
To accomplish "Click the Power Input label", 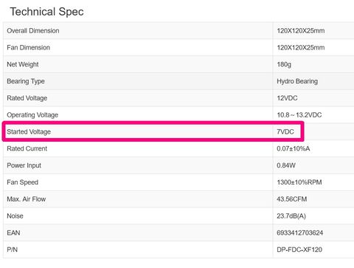I will pyautogui.click(x=24, y=165).
